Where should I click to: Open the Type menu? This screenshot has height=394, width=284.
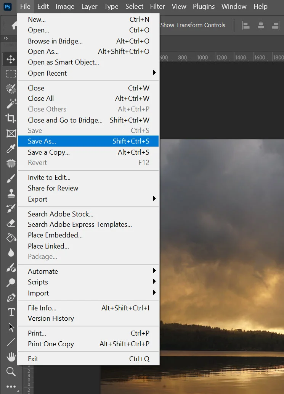pos(111,6)
